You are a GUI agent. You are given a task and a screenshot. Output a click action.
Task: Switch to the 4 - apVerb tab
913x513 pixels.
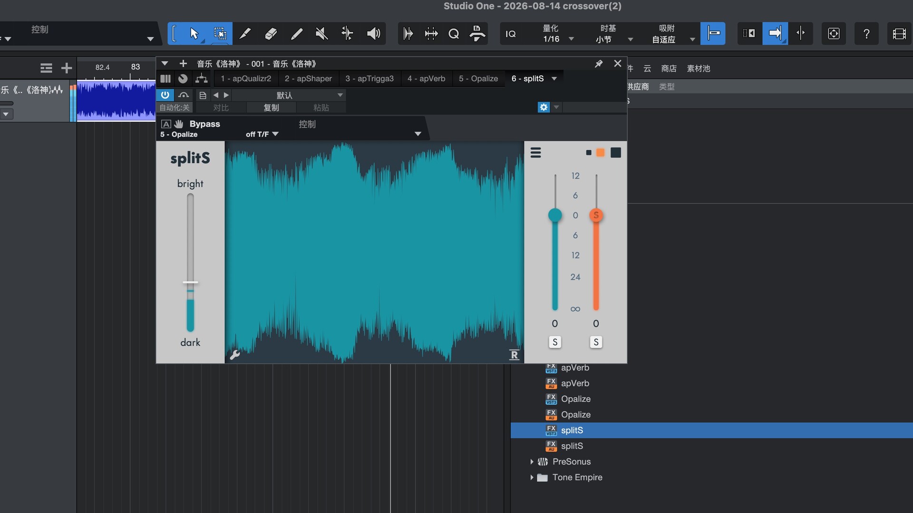pos(426,79)
